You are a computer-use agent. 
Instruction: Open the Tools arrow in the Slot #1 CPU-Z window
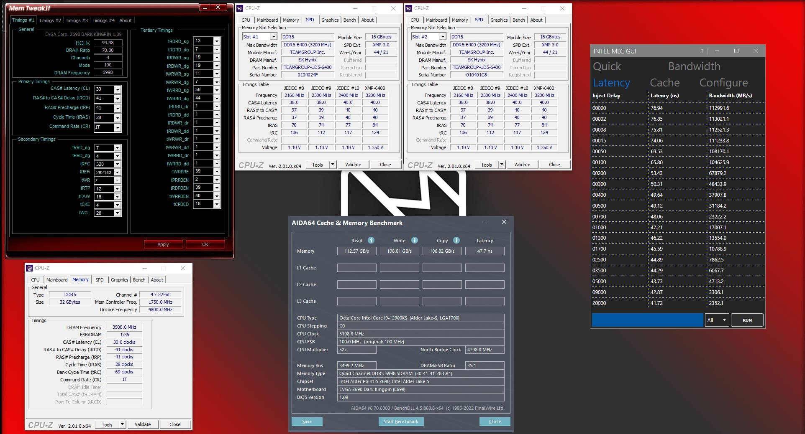point(333,165)
